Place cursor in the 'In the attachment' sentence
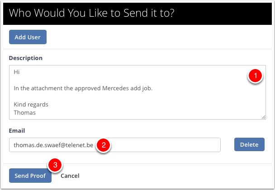The image size is (275, 190). pyautogui.click(x=83, y=88)
